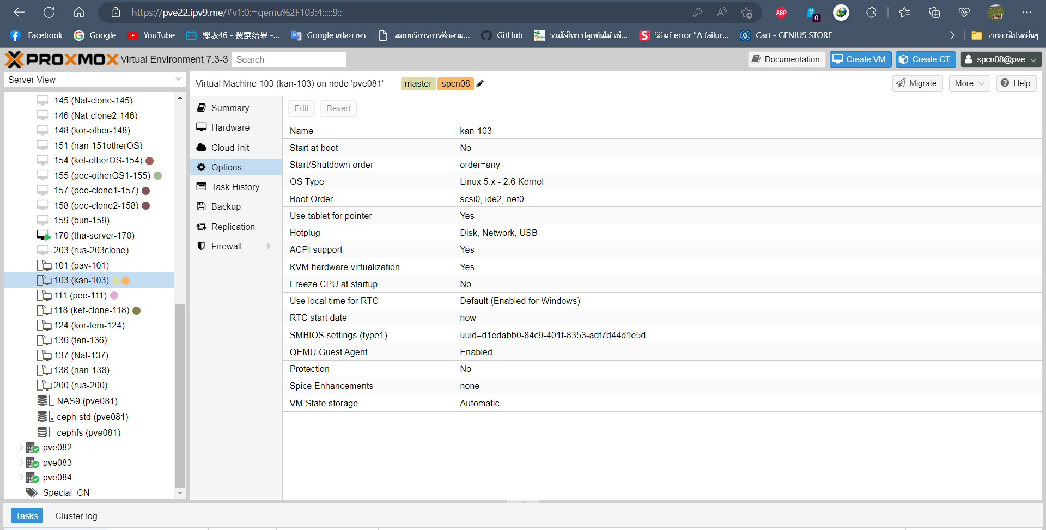
Task: Open the Replication section
Action: 236,227
